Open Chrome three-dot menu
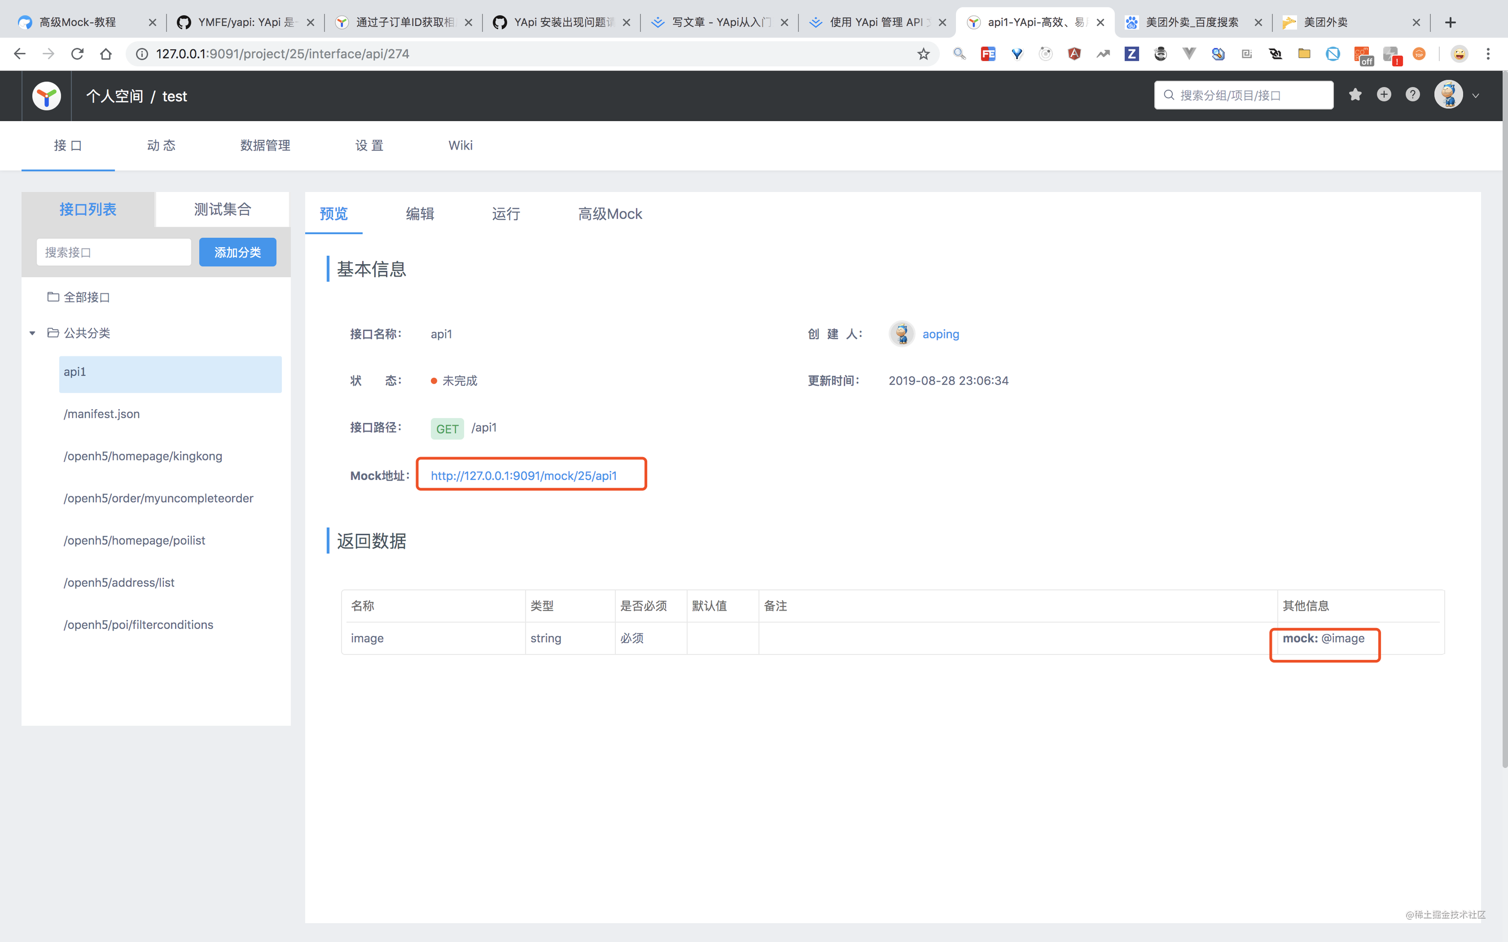Image resolution: width=1508 pixels, height=942 pixels. pyautogui.click(x=1488, y=54)
